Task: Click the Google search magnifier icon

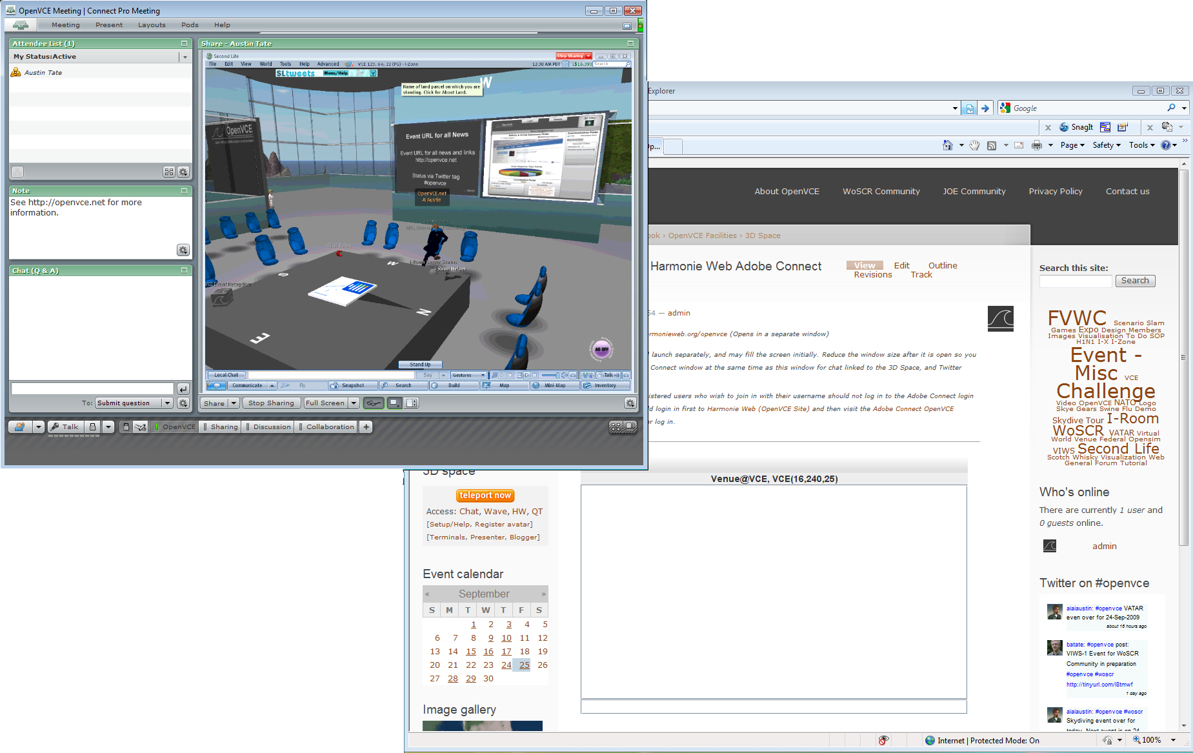Action: [1171, 108]
